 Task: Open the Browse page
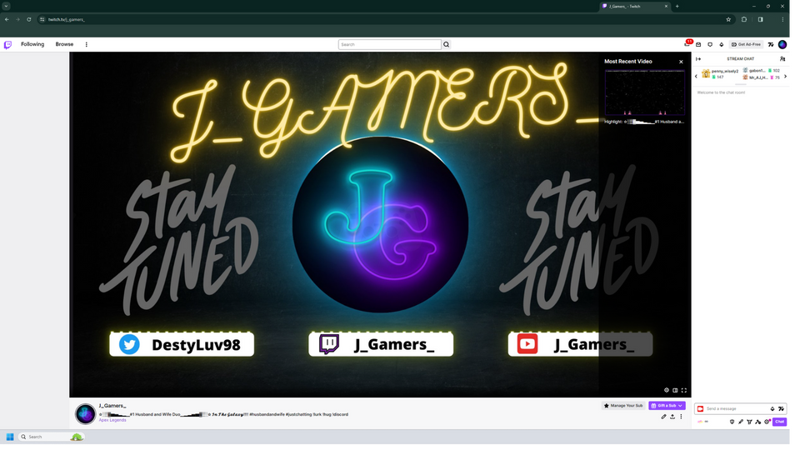[x=64, y=44]
